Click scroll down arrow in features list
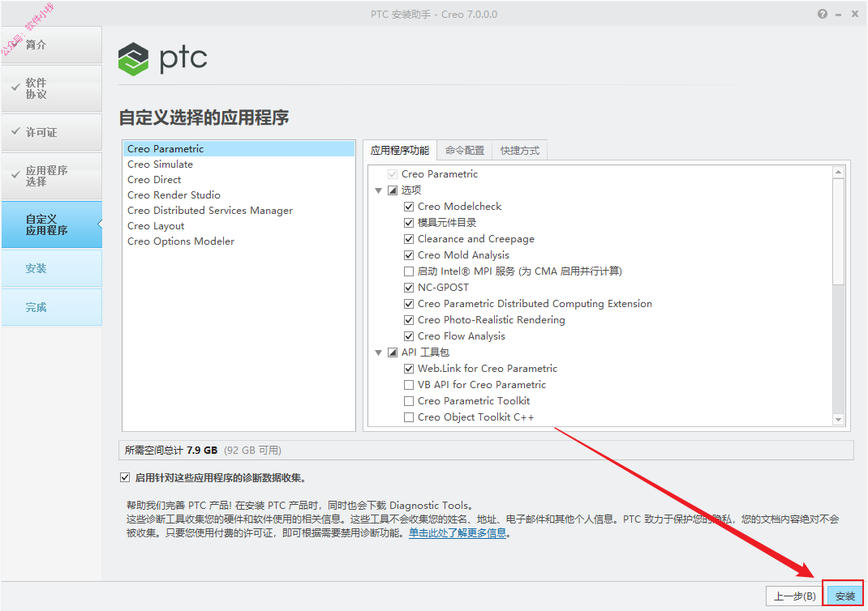Screen dimensions: 868x611 pyautogui.click(x=838, y=420)
